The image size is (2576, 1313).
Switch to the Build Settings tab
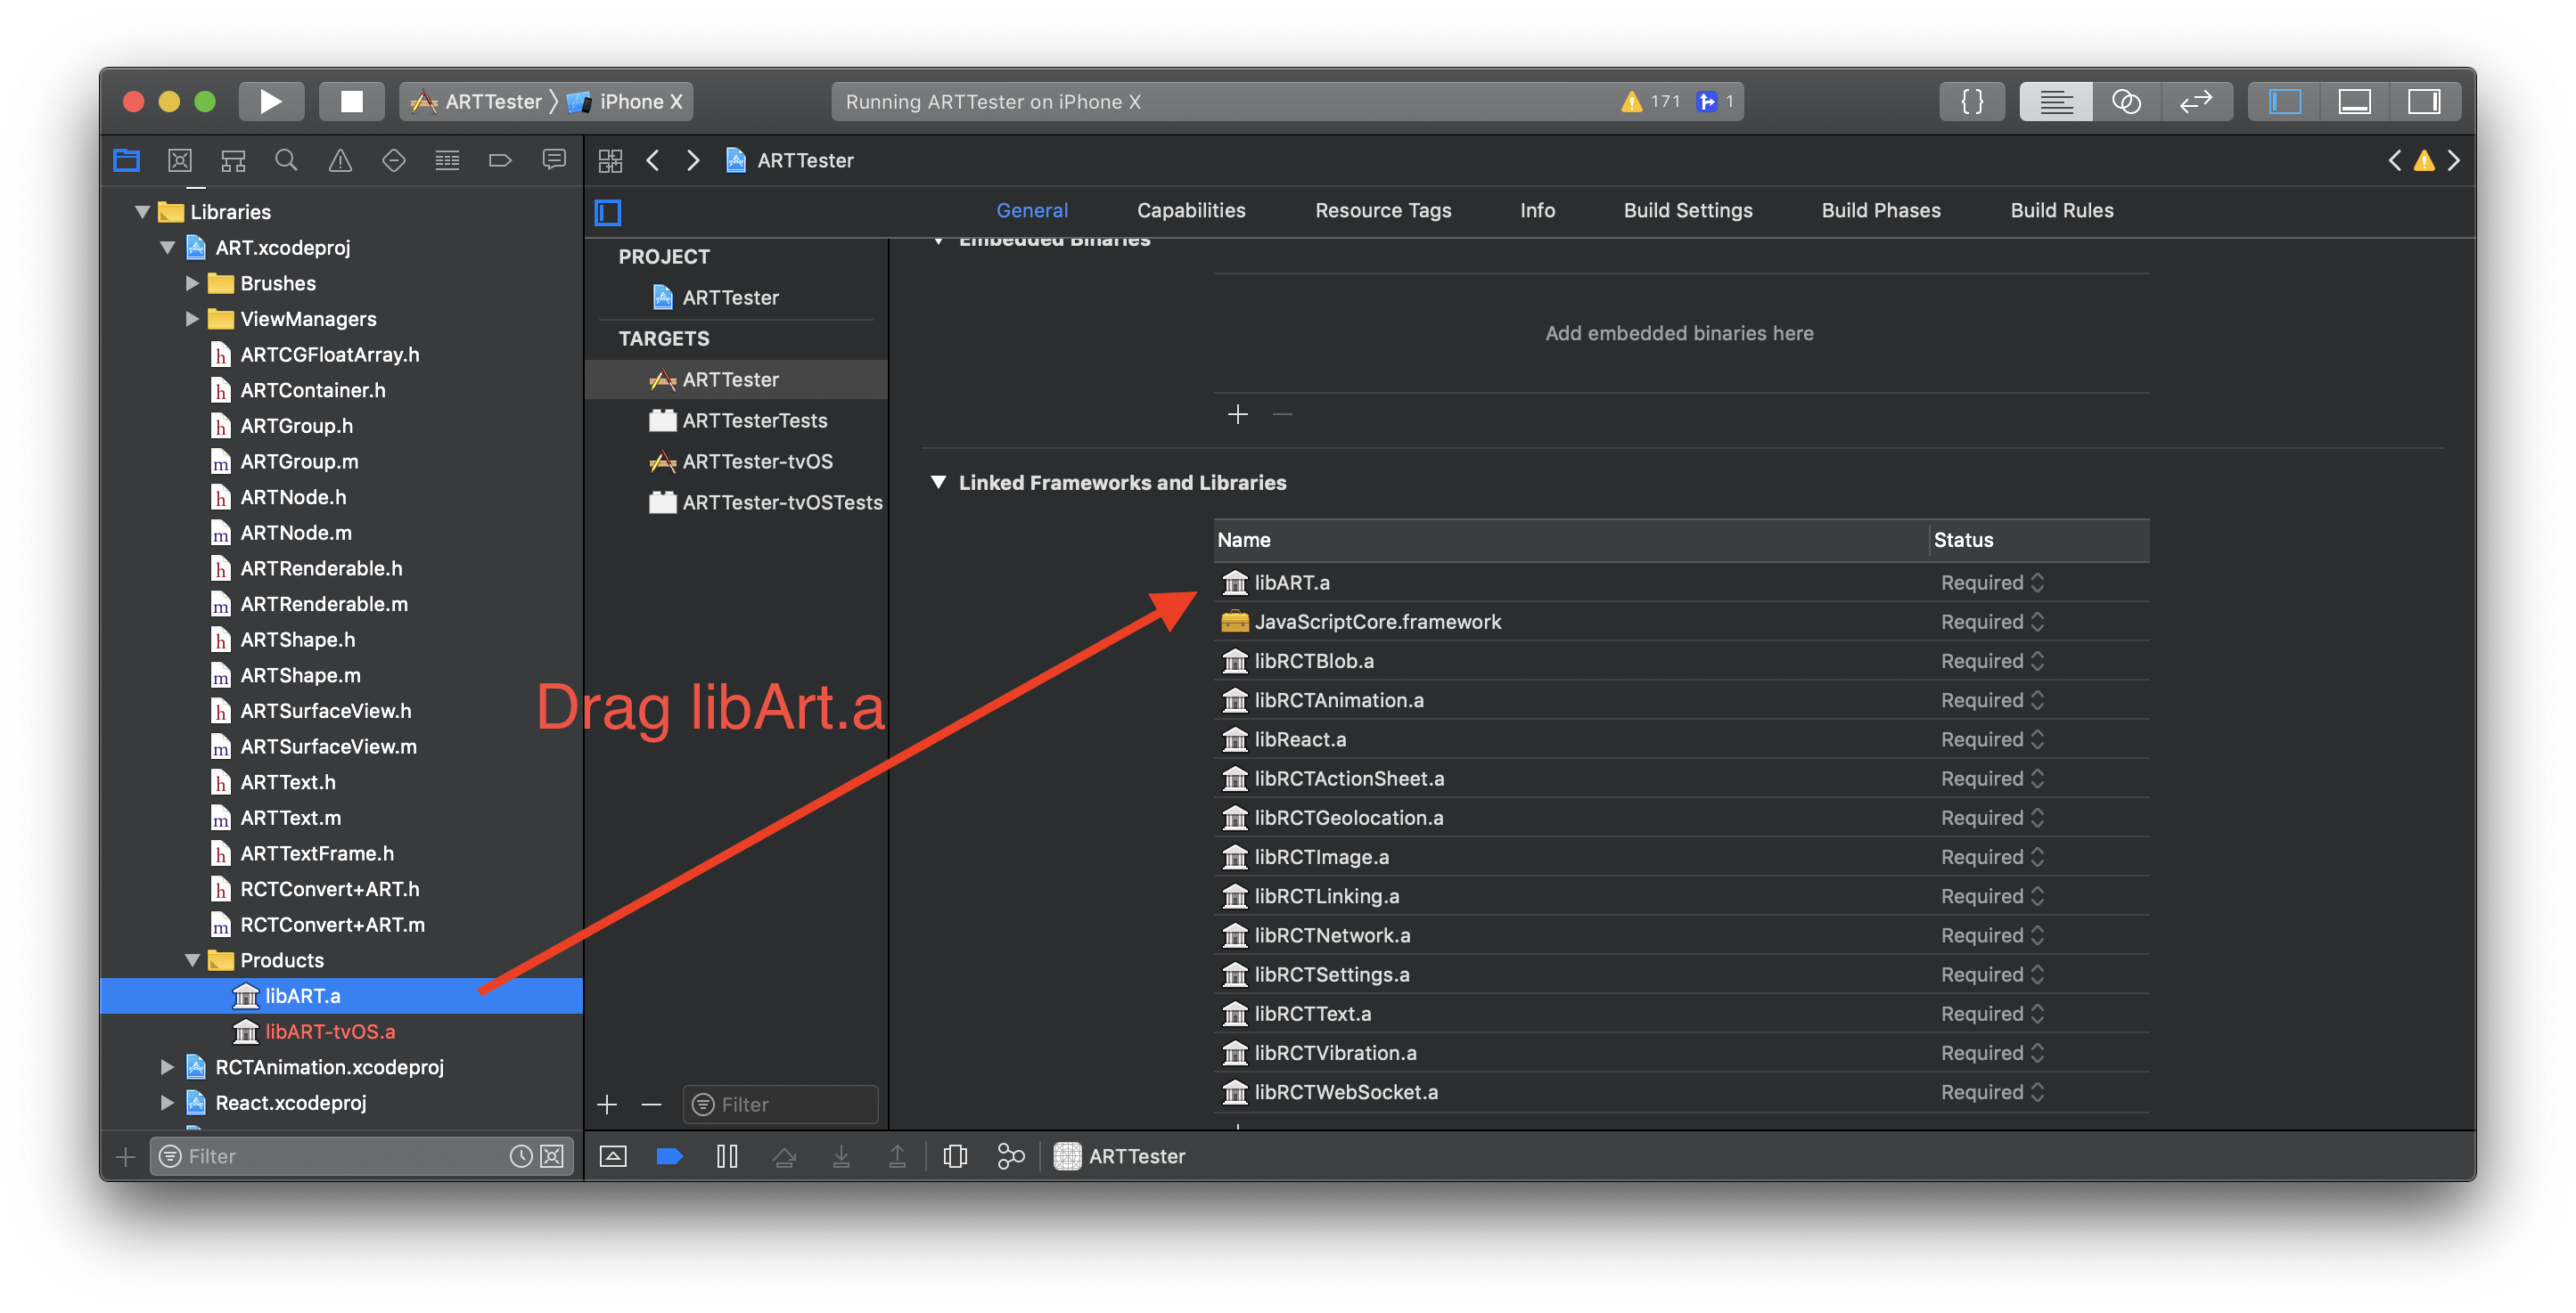pyautogui.click(x=1687, y=211)
